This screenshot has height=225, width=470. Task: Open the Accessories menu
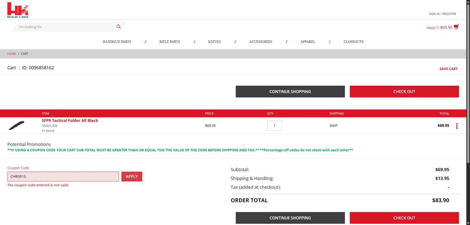pyautogui.click(x=261, y=42)
